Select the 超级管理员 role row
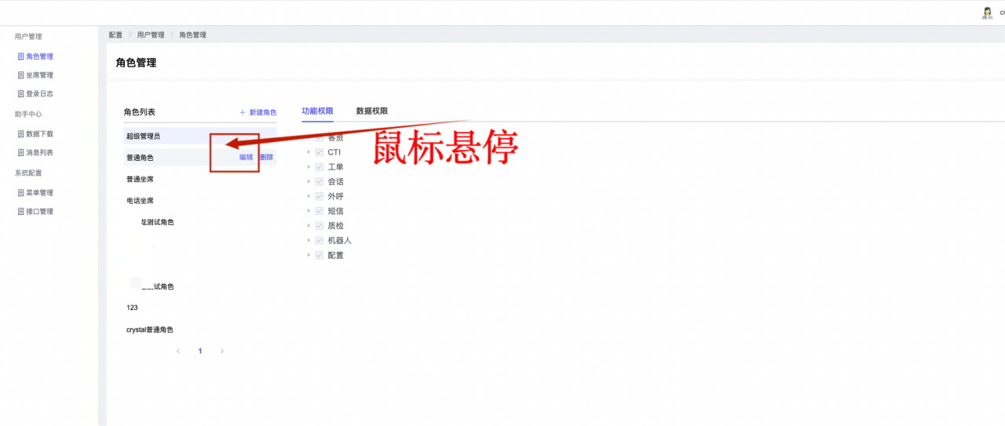This screenshot has height=426, width=1005. coord(200,137)
